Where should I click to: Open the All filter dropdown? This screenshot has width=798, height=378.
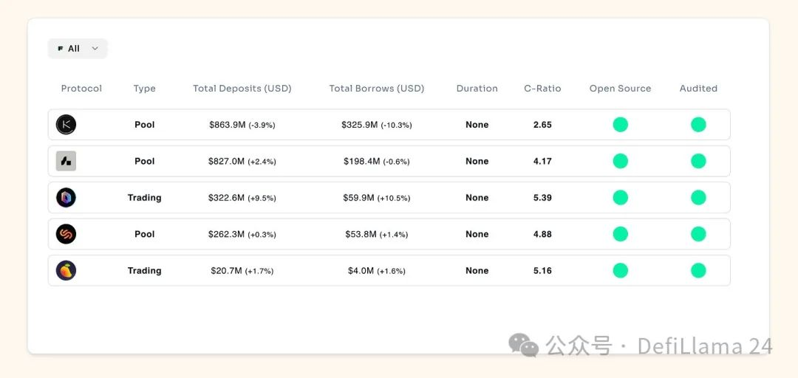pyautogui.click(x=78, y=49)
